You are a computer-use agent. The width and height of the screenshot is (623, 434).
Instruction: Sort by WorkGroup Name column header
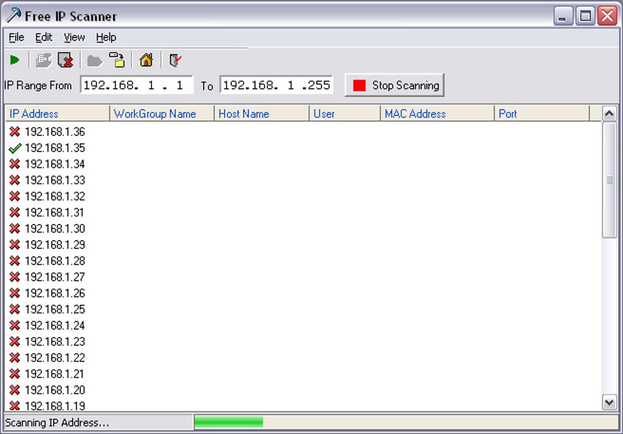162,114
